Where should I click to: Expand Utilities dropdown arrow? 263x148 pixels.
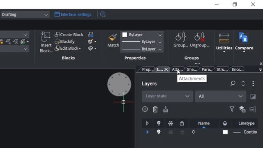pyautogui.click(x=224, y=52)
